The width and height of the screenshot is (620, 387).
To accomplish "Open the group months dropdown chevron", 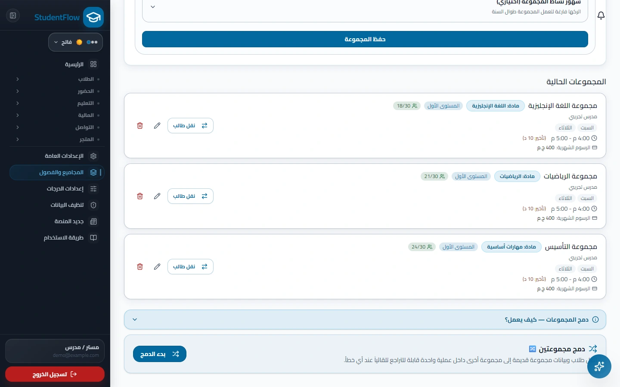I will [153, 7].
